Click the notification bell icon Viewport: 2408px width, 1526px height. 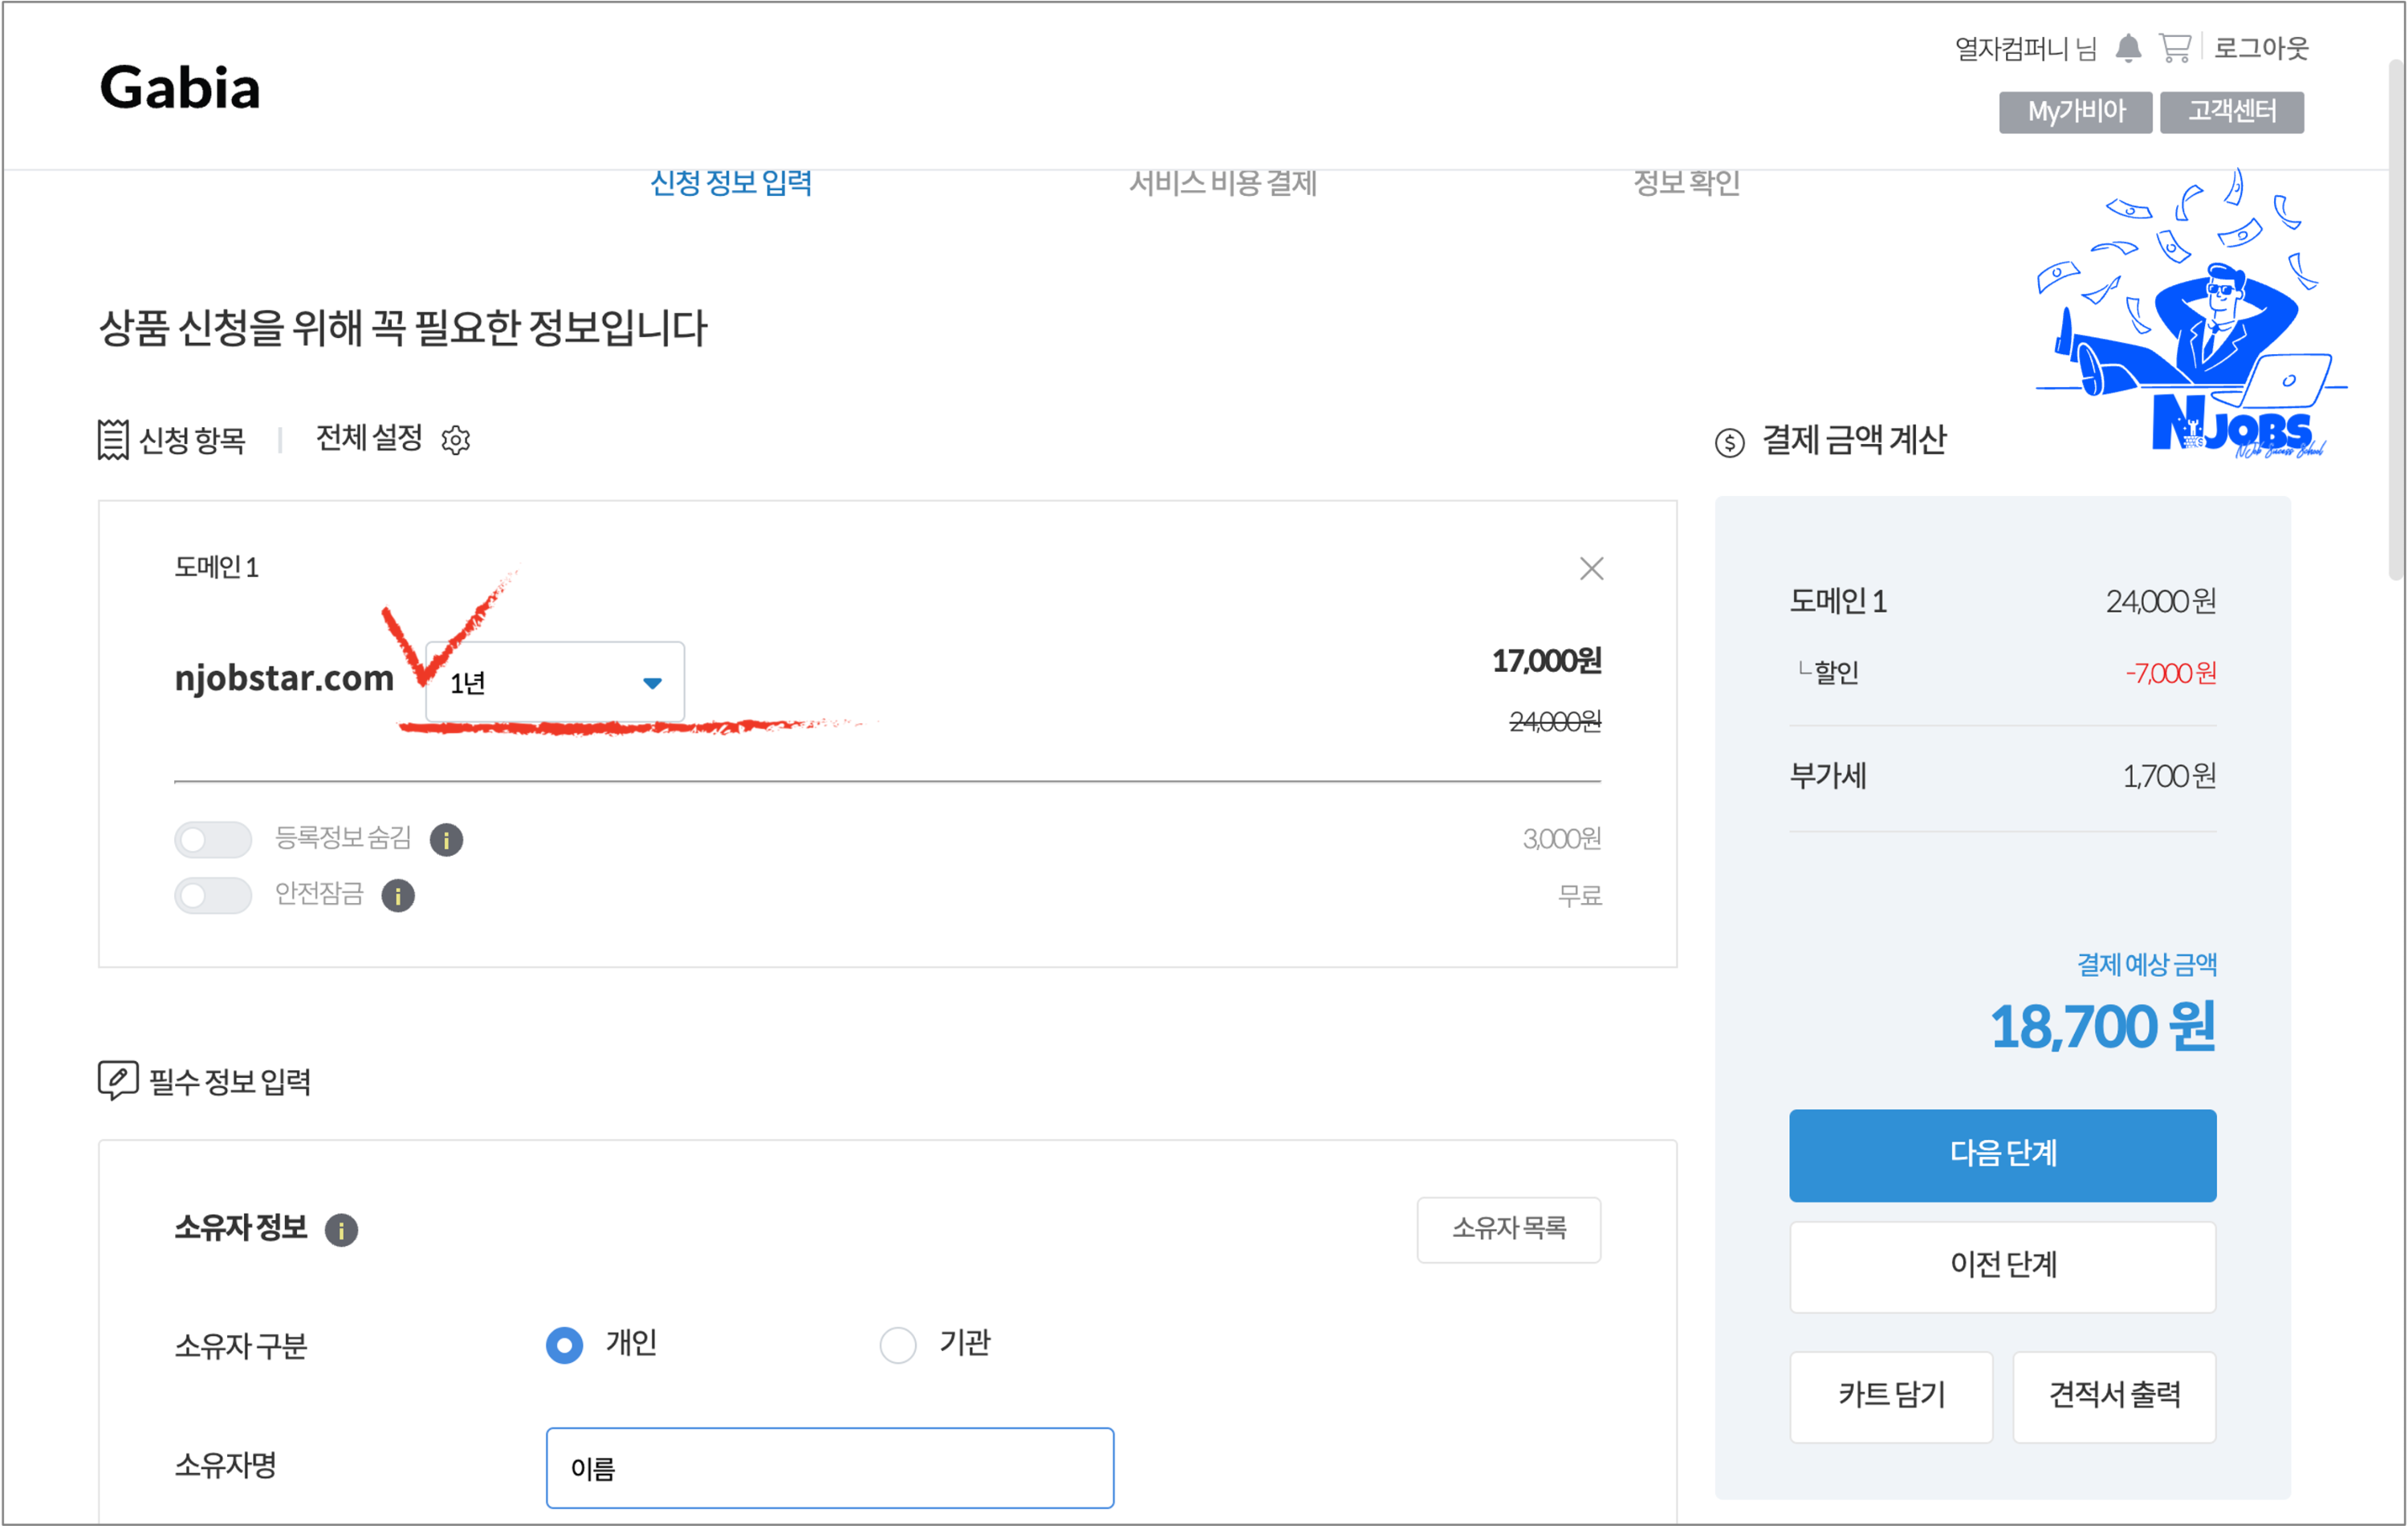[x=2127, y=48]
